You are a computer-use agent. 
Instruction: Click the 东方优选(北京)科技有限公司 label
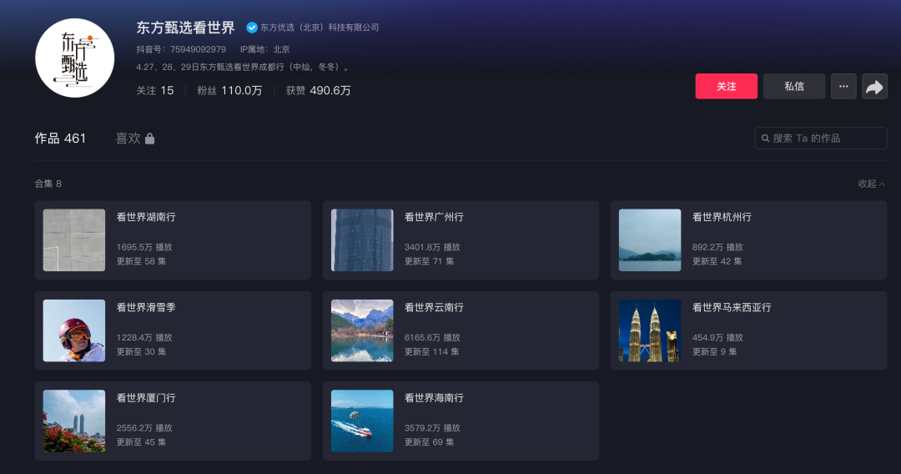tap(320, 28)
